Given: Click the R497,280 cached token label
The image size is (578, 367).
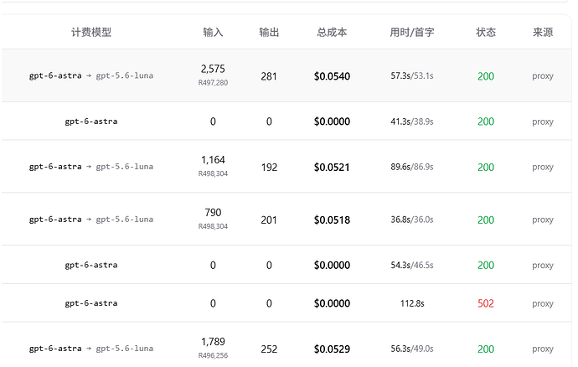Looking at the screenshot, I should tap(213, 83).
